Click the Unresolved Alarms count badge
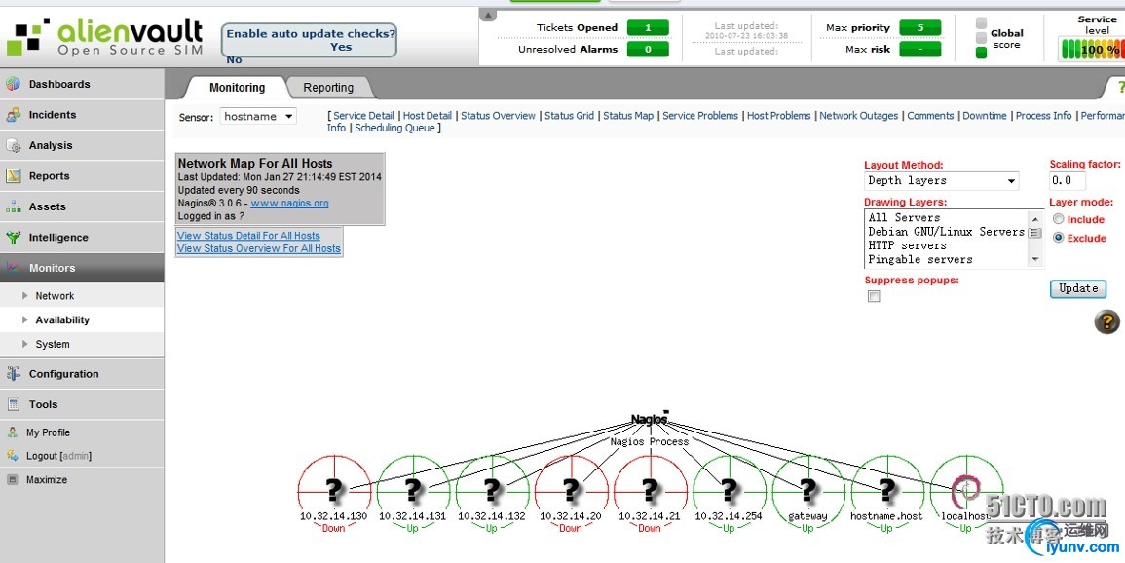This screenshot has height=563, width=1125. click(648, 50)
